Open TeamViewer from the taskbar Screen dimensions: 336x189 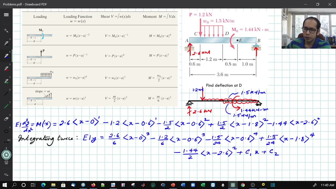click(x=213, y=185)
